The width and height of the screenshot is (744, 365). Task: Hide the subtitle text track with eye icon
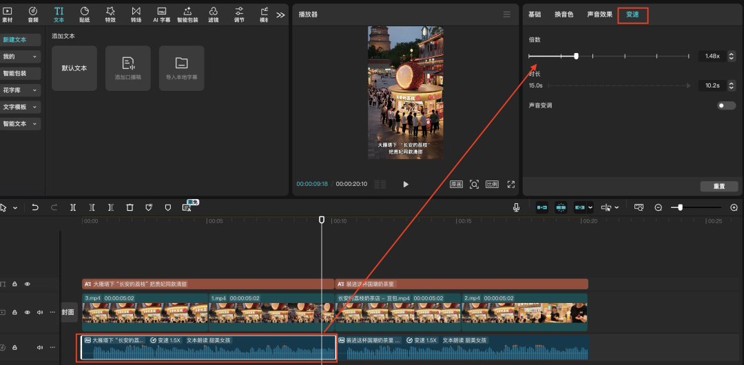(28, 284)
